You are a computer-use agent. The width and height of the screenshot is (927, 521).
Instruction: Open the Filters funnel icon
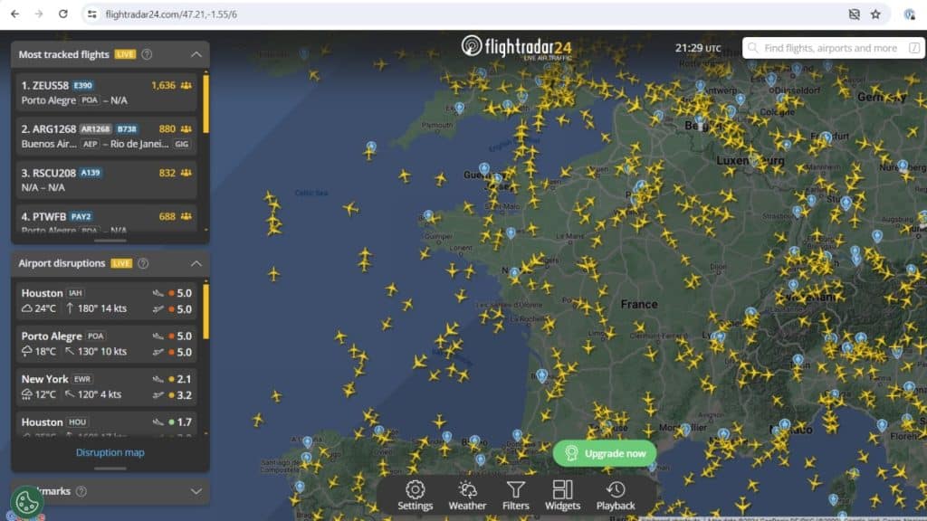[515, 495]
